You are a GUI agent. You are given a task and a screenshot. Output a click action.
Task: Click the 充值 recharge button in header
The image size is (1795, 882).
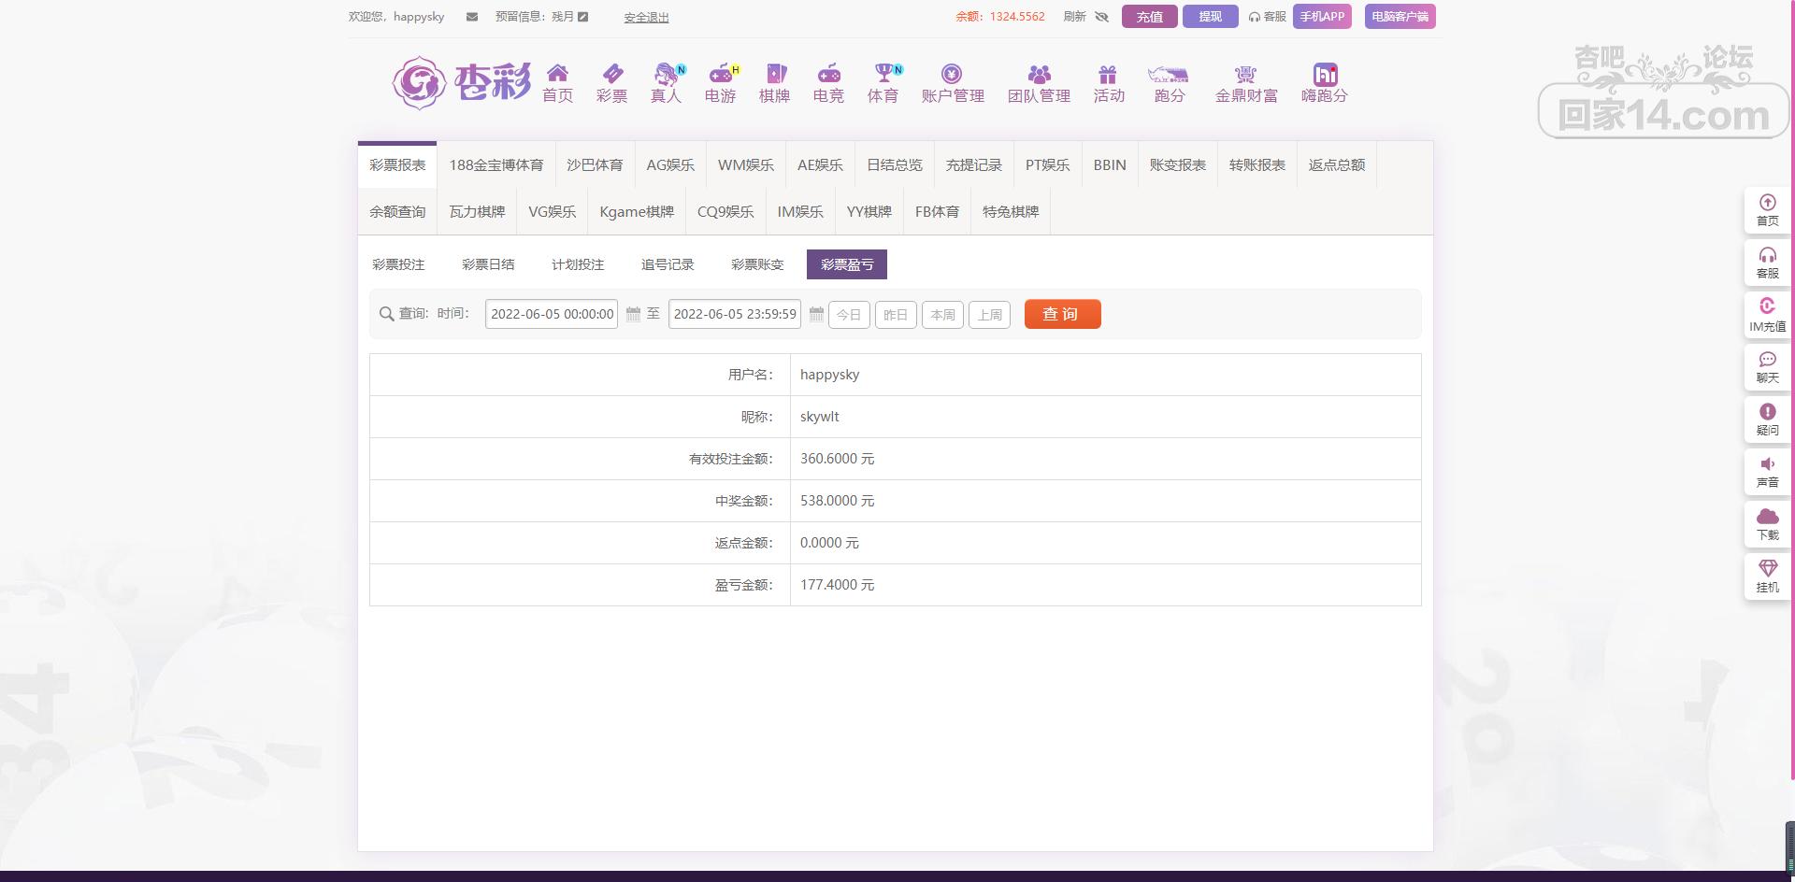[x=1149, y=17]
